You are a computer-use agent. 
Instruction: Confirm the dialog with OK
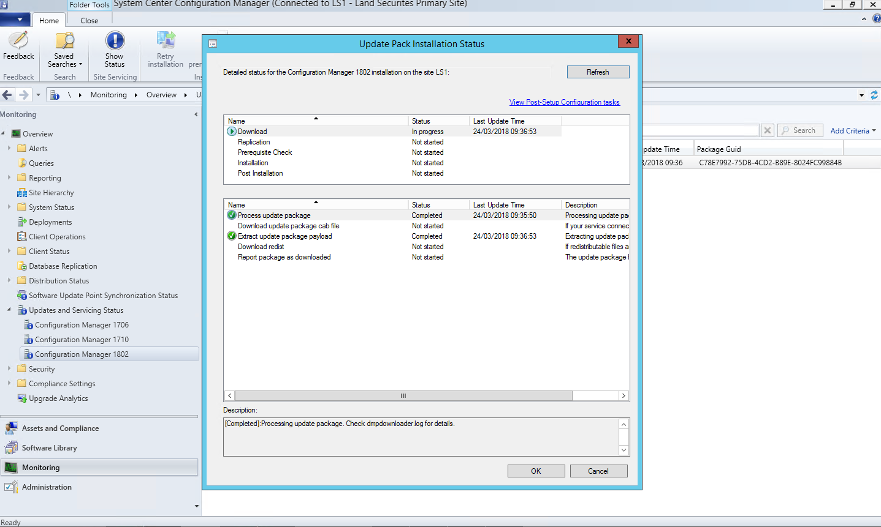click(x=536, y=471)
